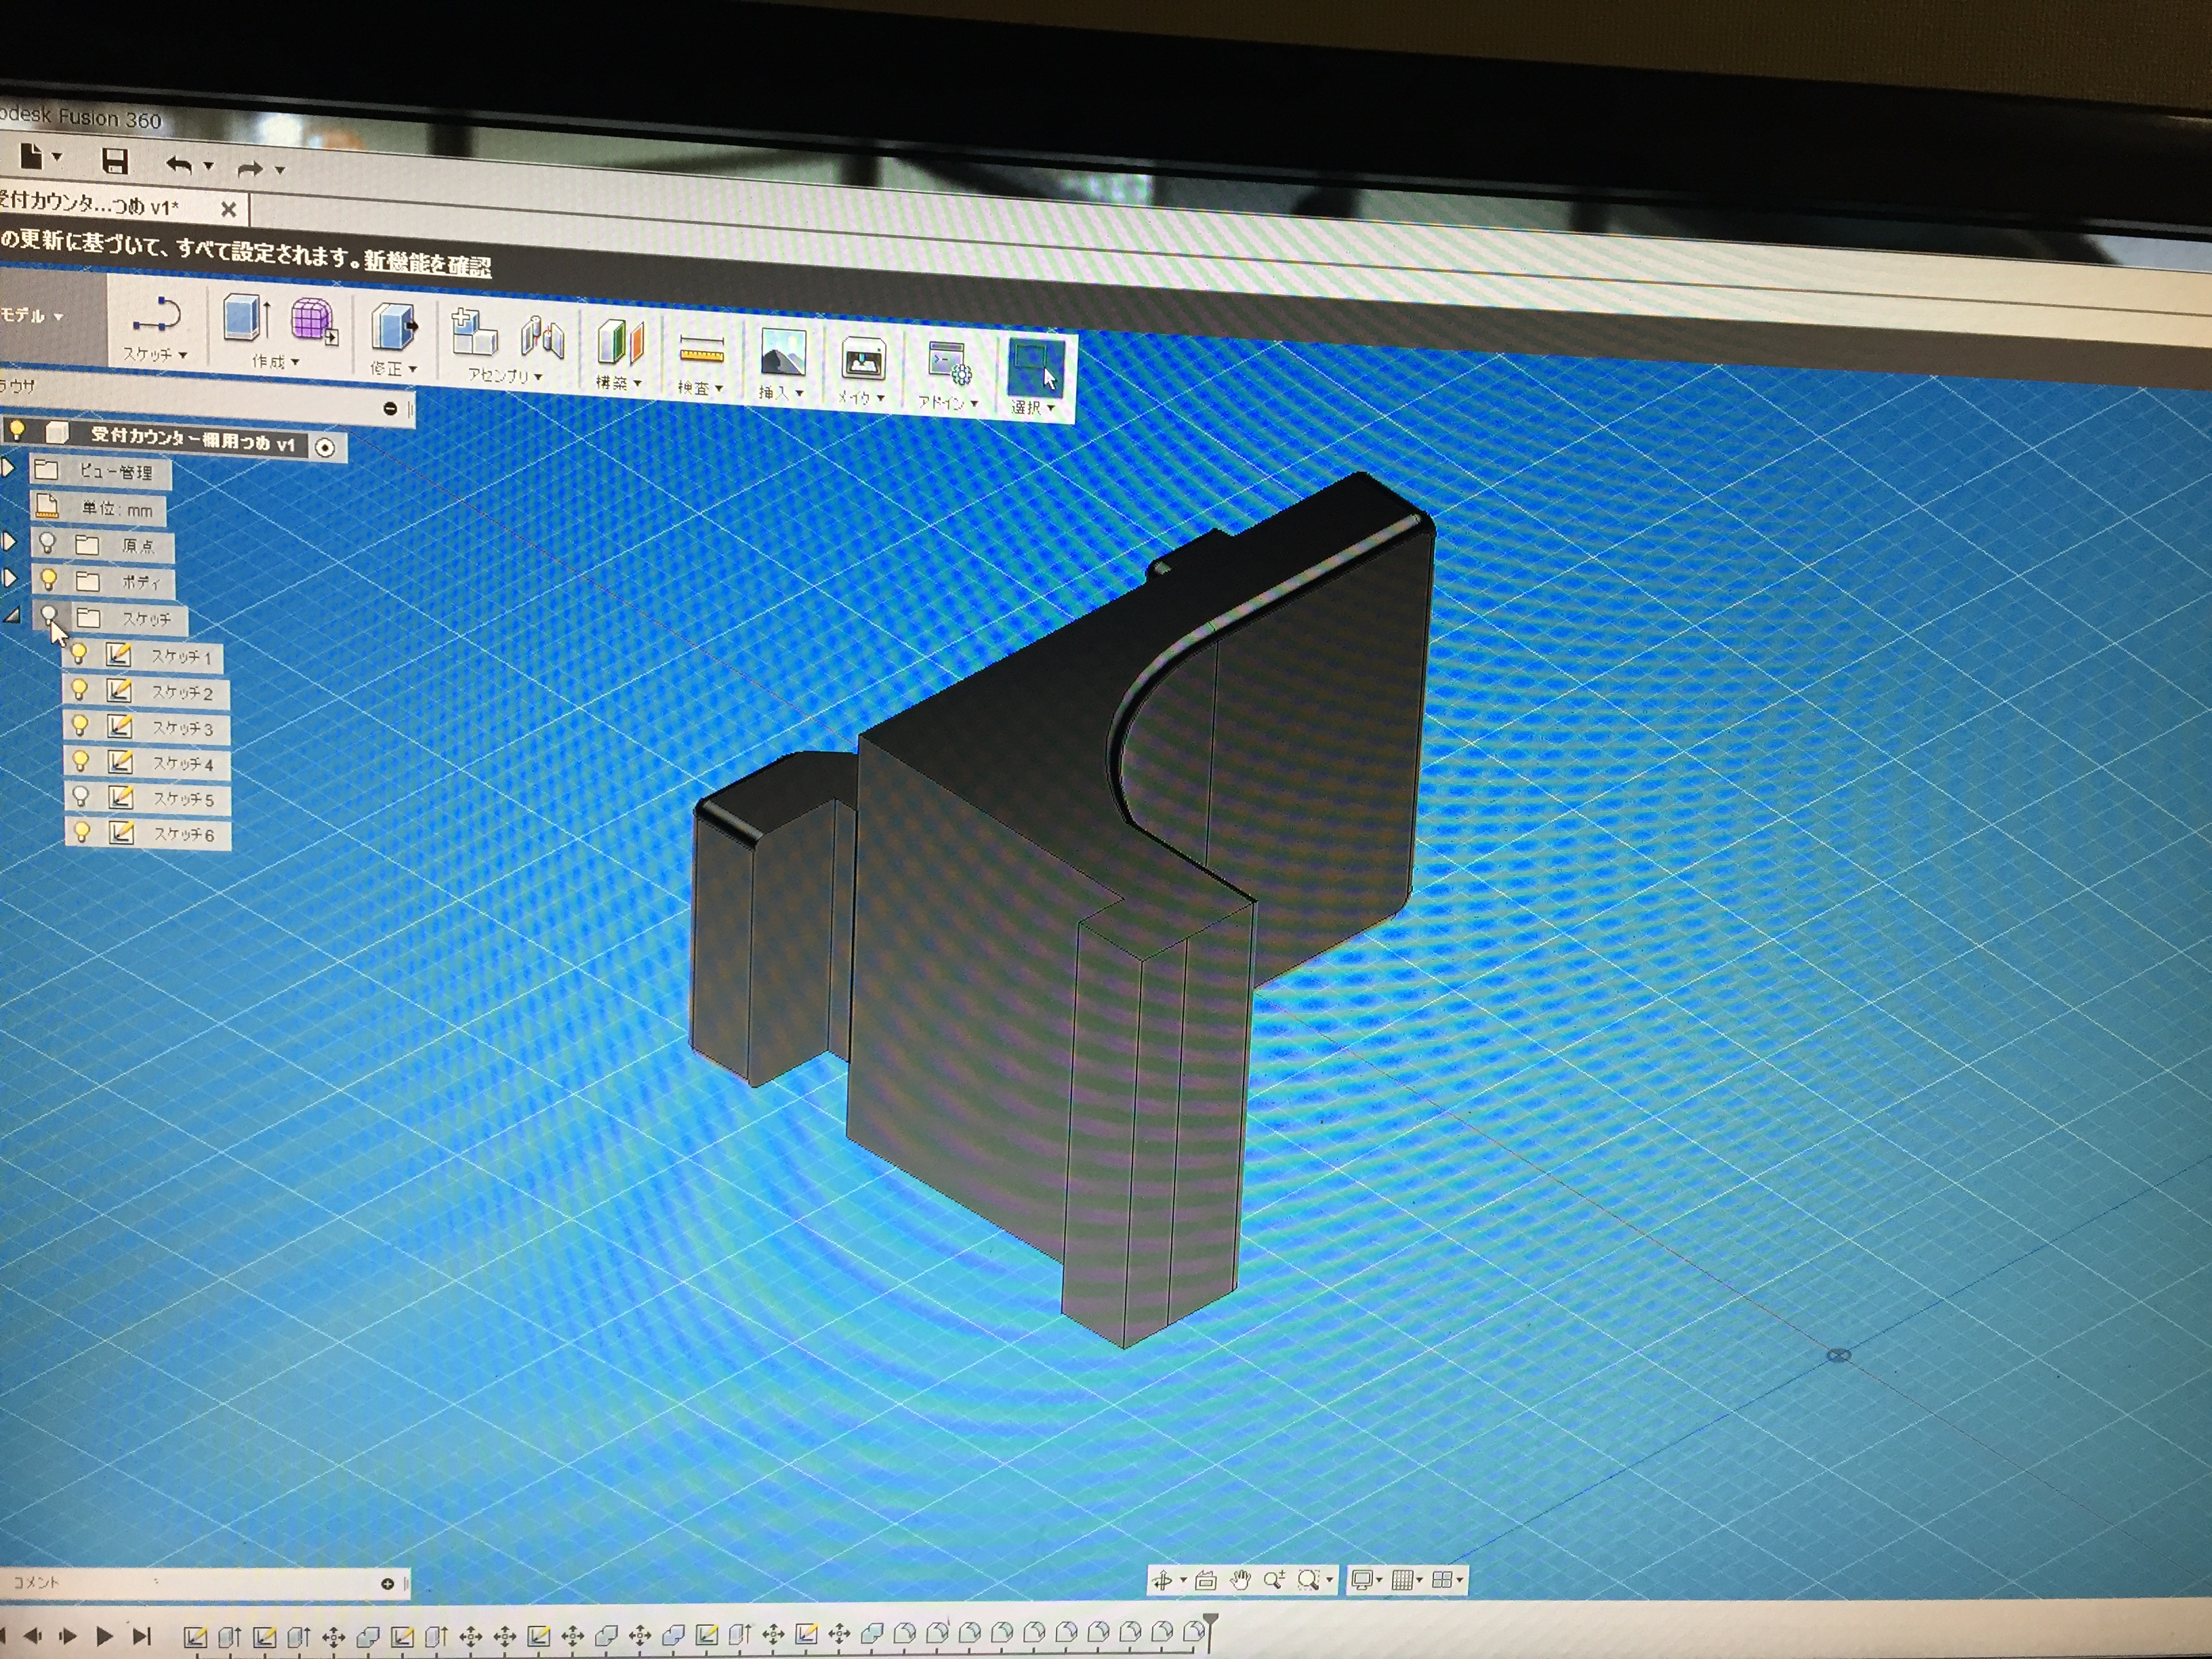
Task: Select the Measure ruler icon
Action: coord(701,349)
